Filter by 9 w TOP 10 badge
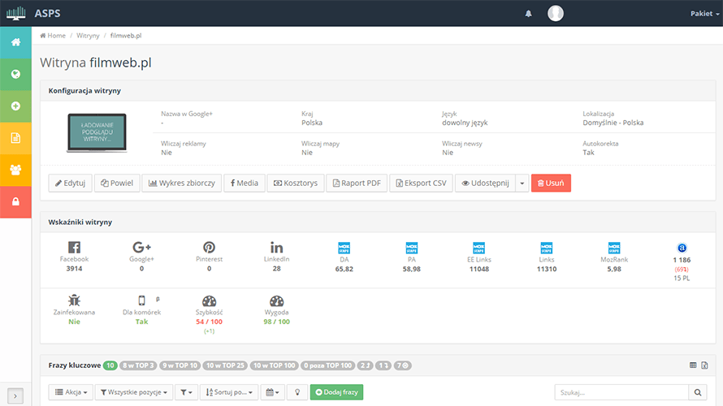This screenshot has width=723, height=406. click(x=180, y=365)
